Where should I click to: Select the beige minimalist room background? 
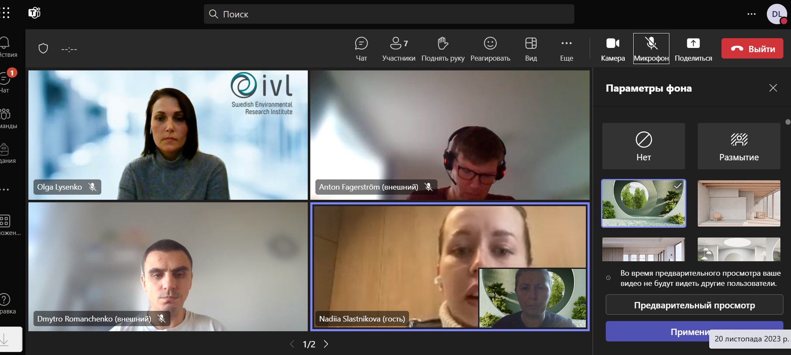tap(739, 203)
